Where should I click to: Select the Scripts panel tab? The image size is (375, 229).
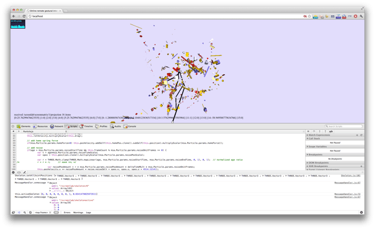tap(71, 126)
